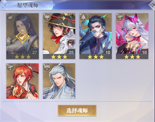155x122 pixels.
Task: Select the blue-haired man card
Action: (96, 36)
